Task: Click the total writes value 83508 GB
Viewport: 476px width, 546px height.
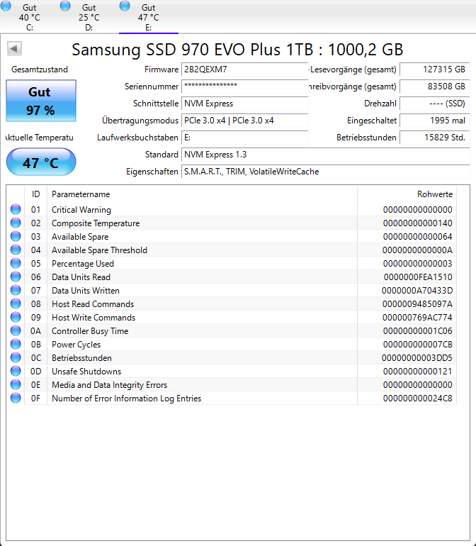Action: [435, 87]
